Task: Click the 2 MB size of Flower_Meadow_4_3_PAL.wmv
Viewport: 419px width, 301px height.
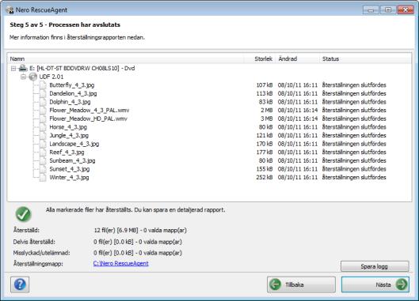Action: 267,111
